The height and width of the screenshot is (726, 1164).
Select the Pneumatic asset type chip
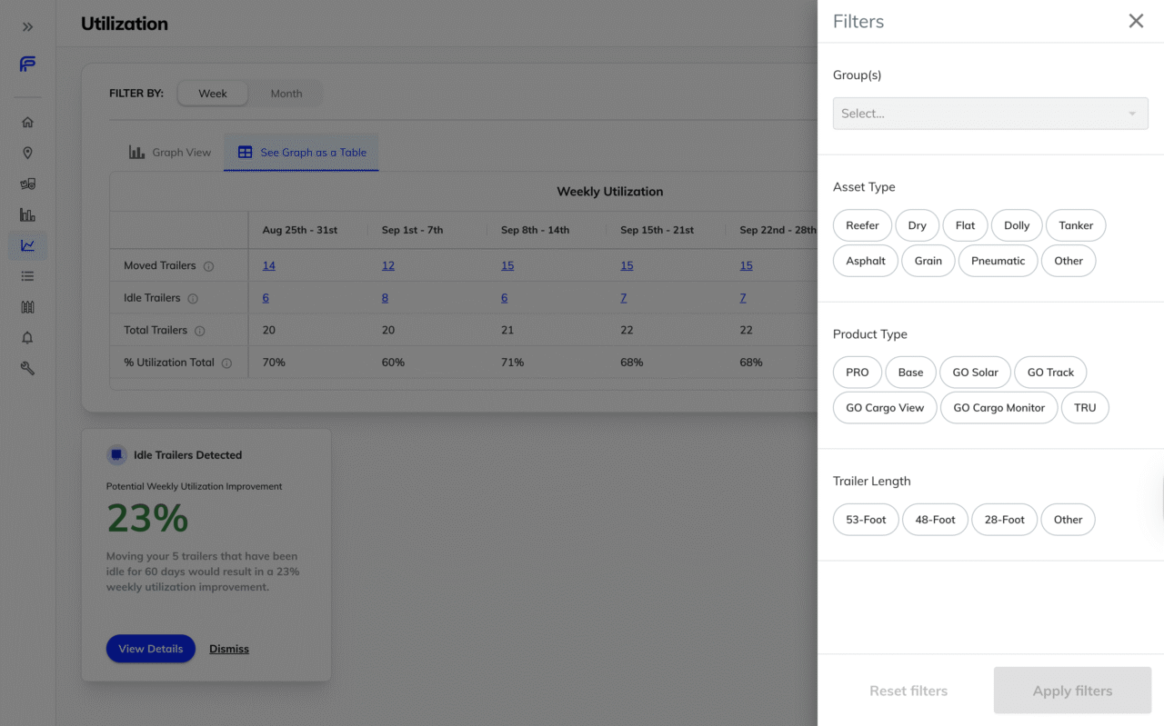[x=998, y=261]
